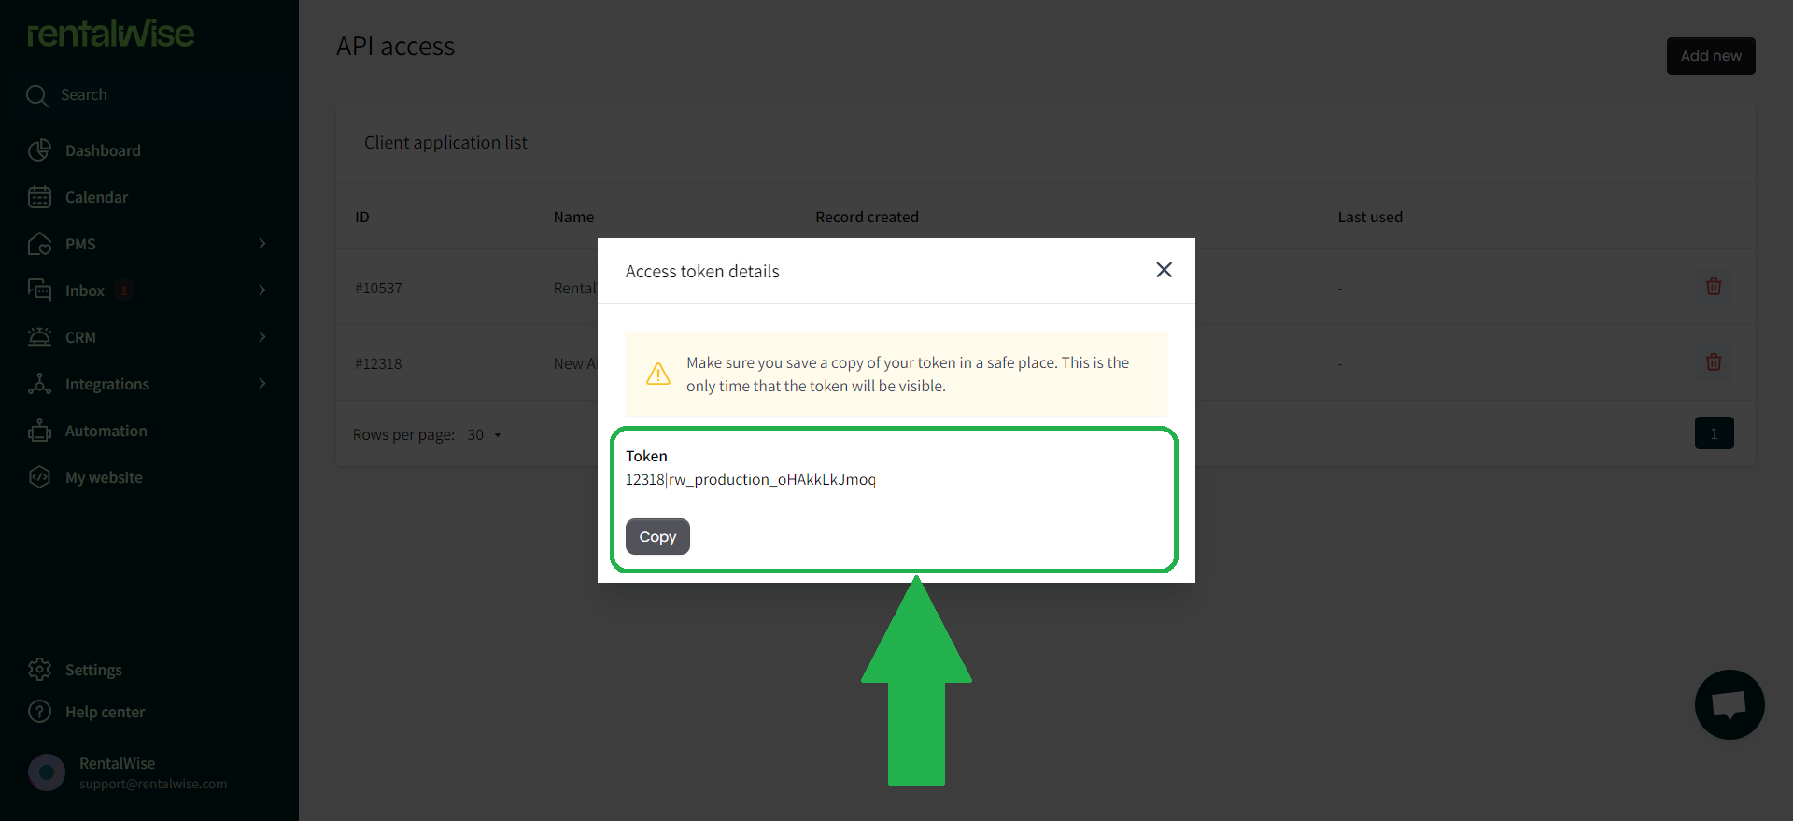
Task: Open My website code icon
Action: [39, 477]
